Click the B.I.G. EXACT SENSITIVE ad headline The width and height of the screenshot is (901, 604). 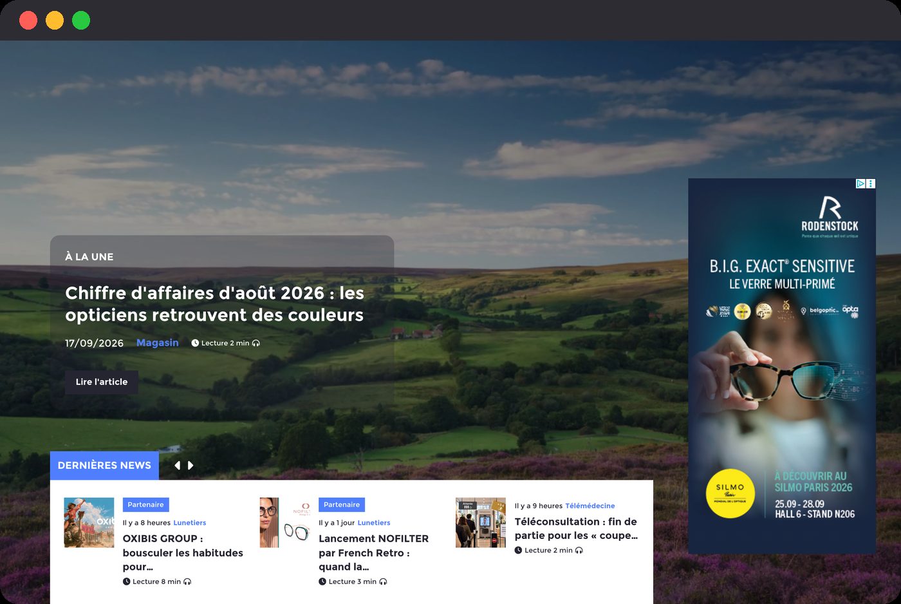(782, 267)
